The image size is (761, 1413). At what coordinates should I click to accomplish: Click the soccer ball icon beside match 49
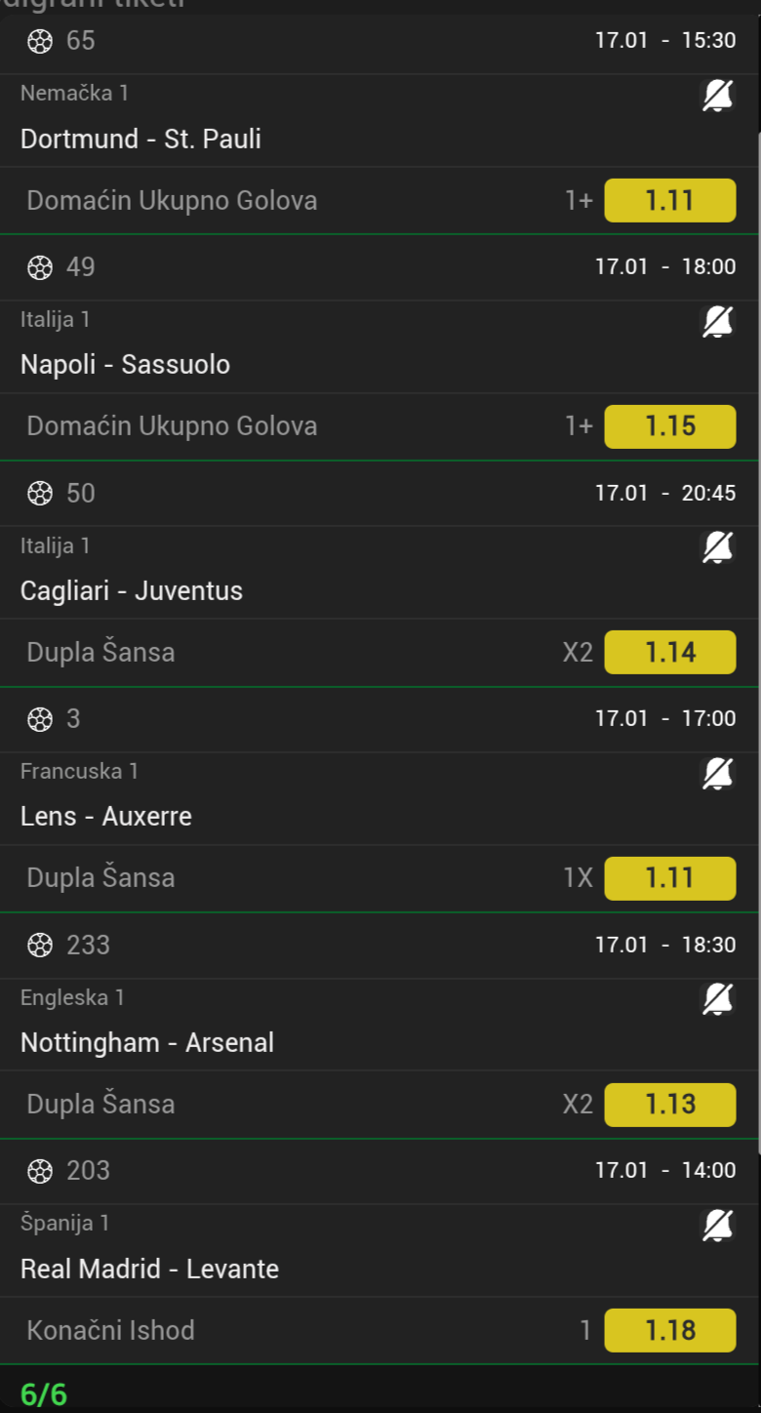[x=40, y=267]
